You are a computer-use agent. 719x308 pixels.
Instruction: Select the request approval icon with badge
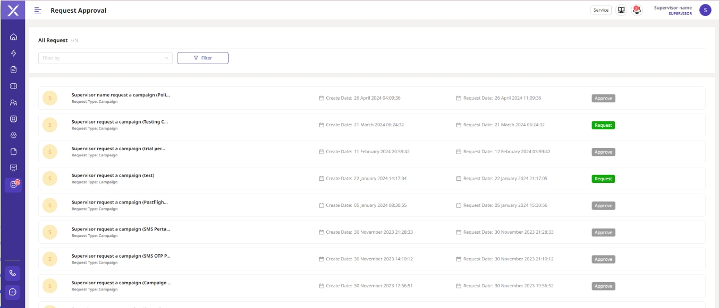(x=13, y=184)
